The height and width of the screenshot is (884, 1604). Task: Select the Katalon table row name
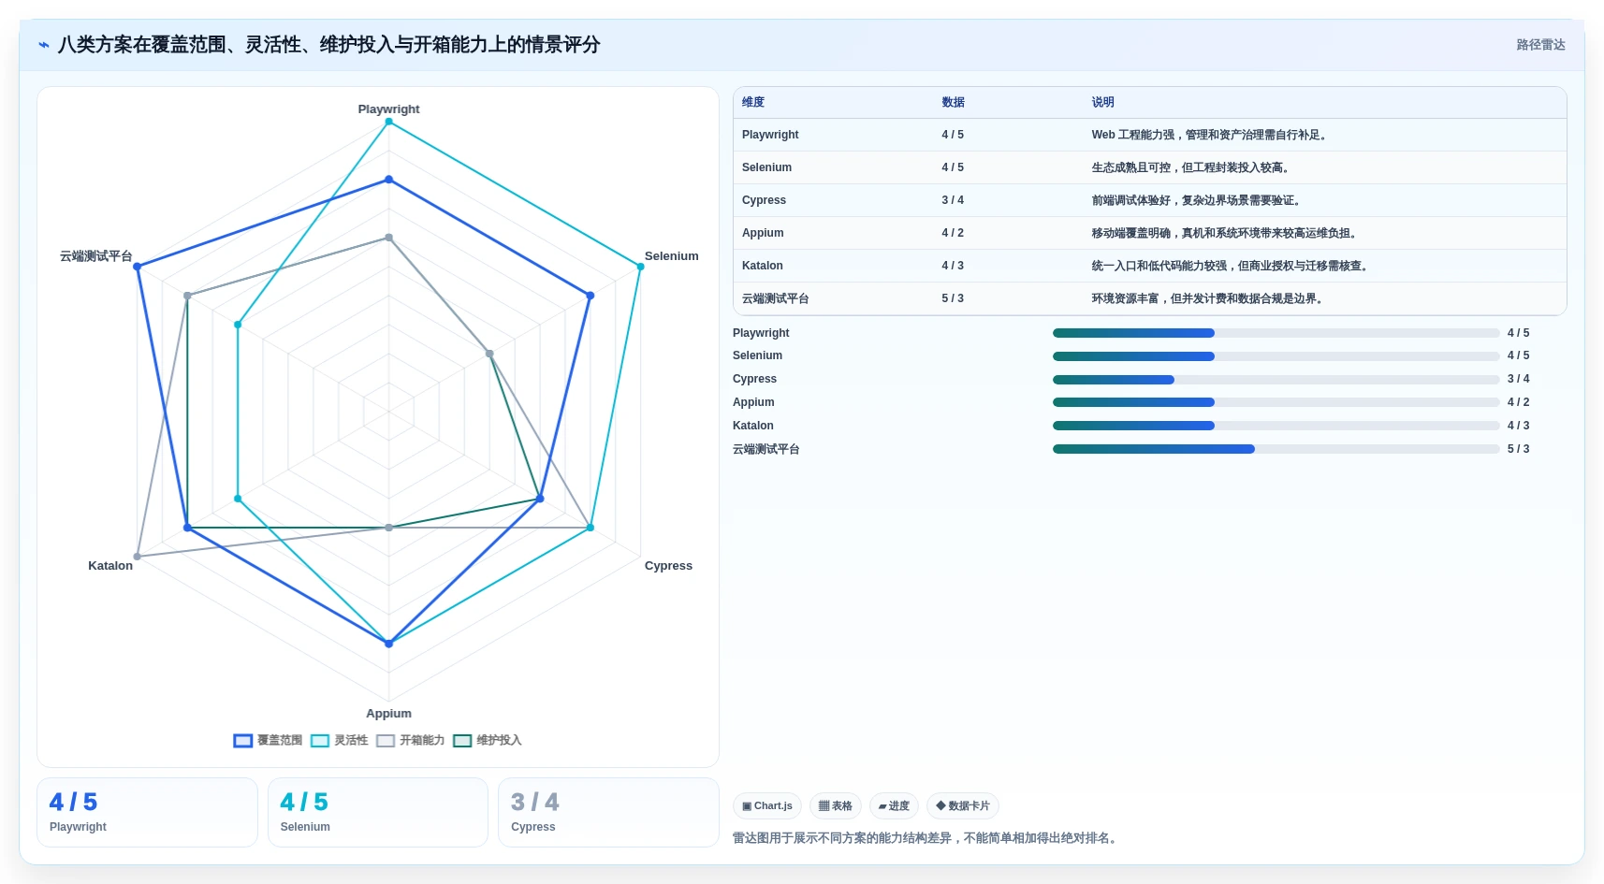pyautogui.click(x=763, y=266)
